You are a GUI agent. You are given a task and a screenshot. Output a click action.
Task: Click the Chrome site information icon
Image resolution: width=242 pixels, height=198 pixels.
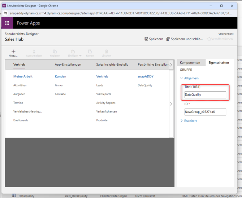click(5, 13)
